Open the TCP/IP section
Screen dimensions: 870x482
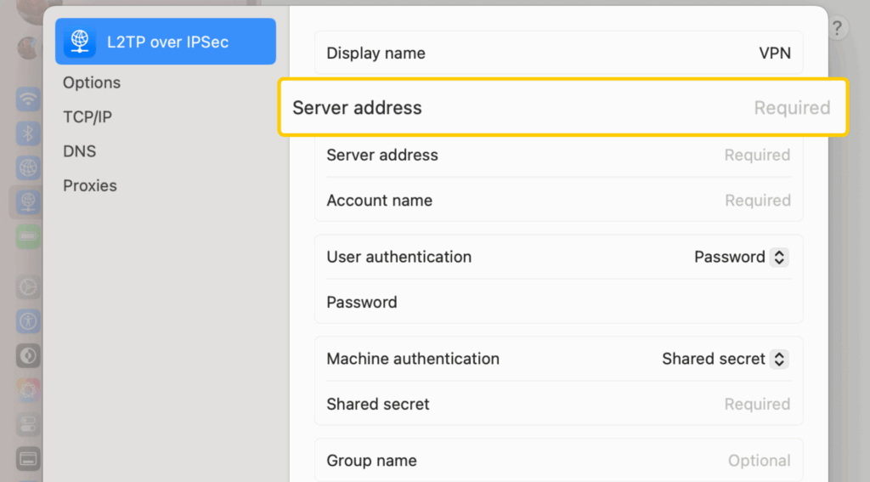88,117
